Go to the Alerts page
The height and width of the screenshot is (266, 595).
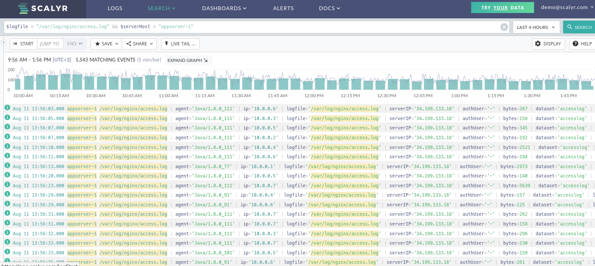point(283,8)
